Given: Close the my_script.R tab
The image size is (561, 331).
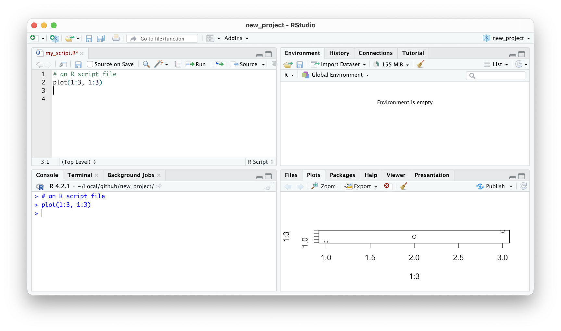Looking at the screenshot, I should (82, 53).
